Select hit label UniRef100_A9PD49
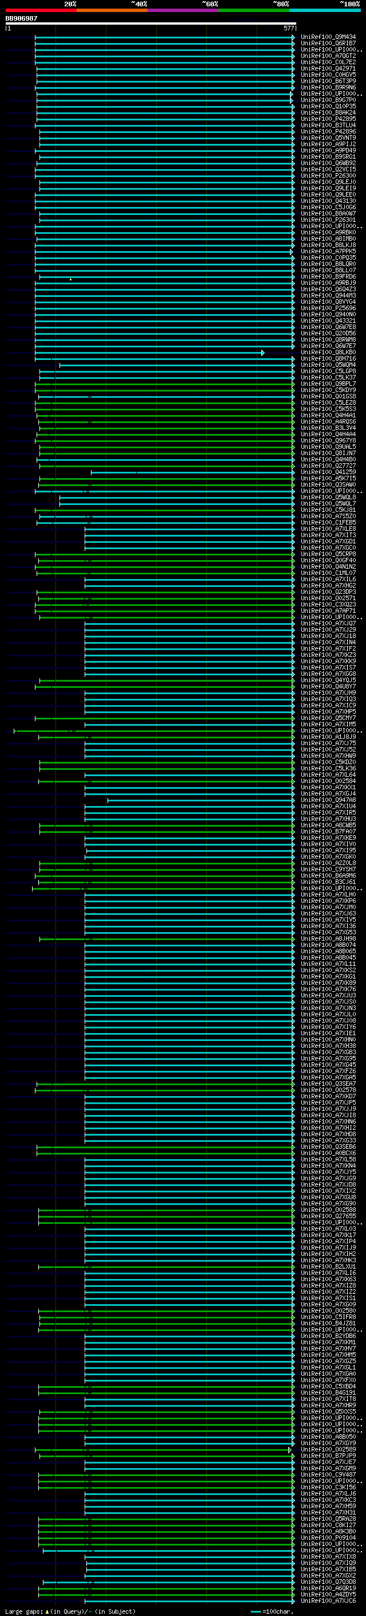 [x=328, y=151]
